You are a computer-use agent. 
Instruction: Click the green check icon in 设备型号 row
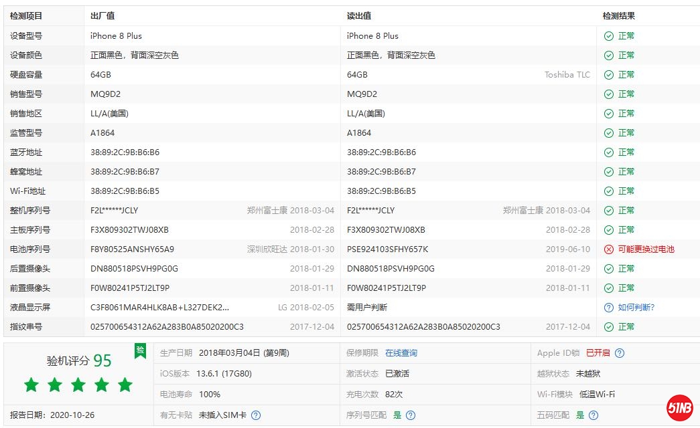click(x=608, y=36)
